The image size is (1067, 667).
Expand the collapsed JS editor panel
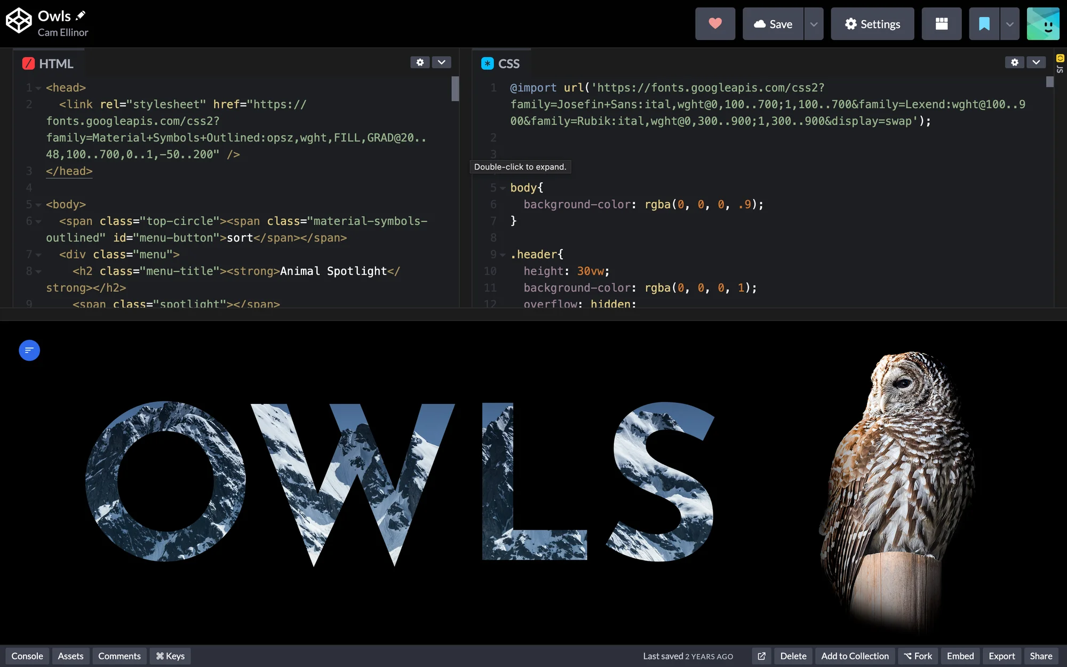[1060, 63]
